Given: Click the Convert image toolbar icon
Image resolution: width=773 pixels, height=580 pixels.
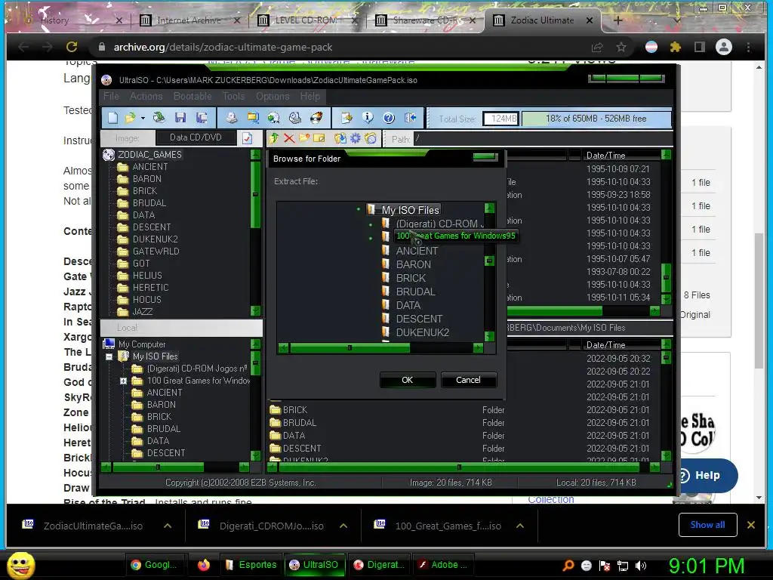Looking at the screenshot, I should (x=273, y=118).
